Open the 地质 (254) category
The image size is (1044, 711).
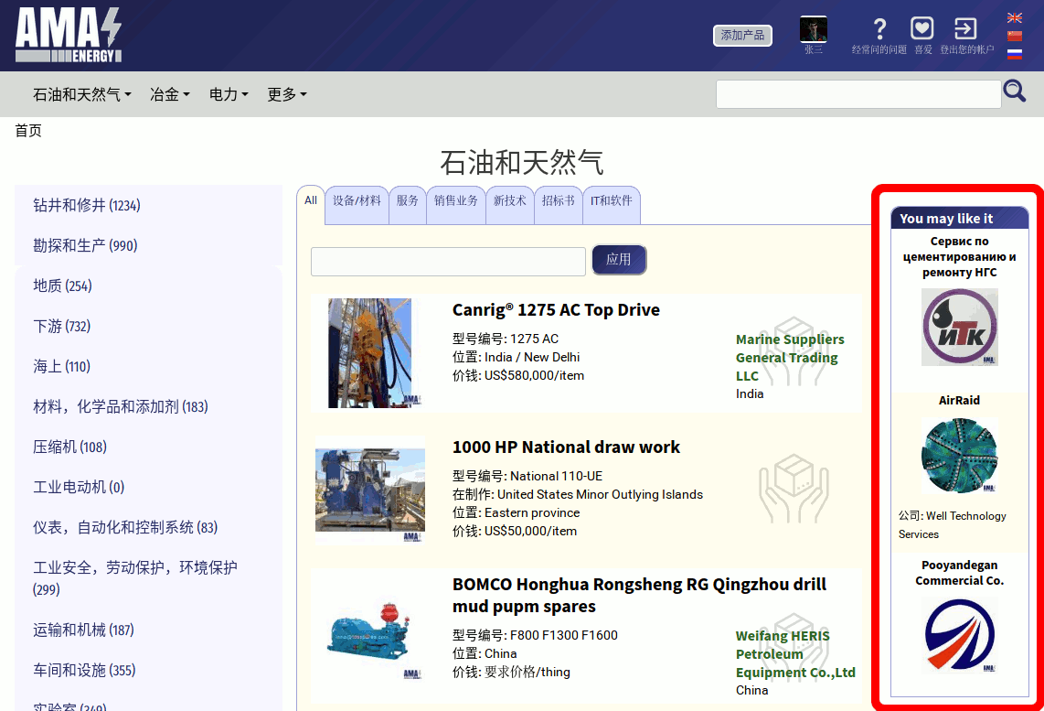point(62,285)
